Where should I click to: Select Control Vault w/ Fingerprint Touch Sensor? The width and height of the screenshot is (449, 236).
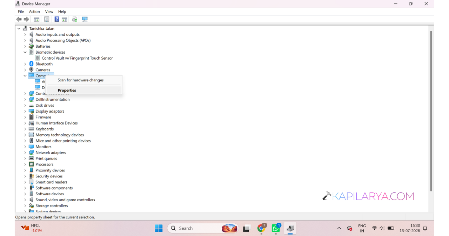tap(77, 58)
